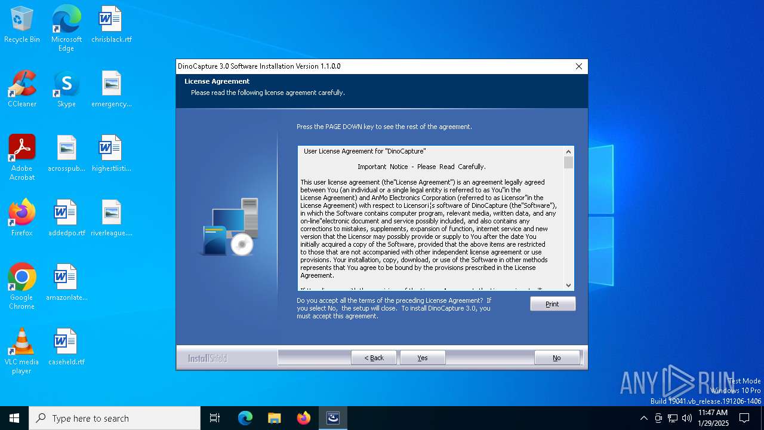Open the CCleaner desktop shortcut
764x430 pixels.
(x=22, y=89)
